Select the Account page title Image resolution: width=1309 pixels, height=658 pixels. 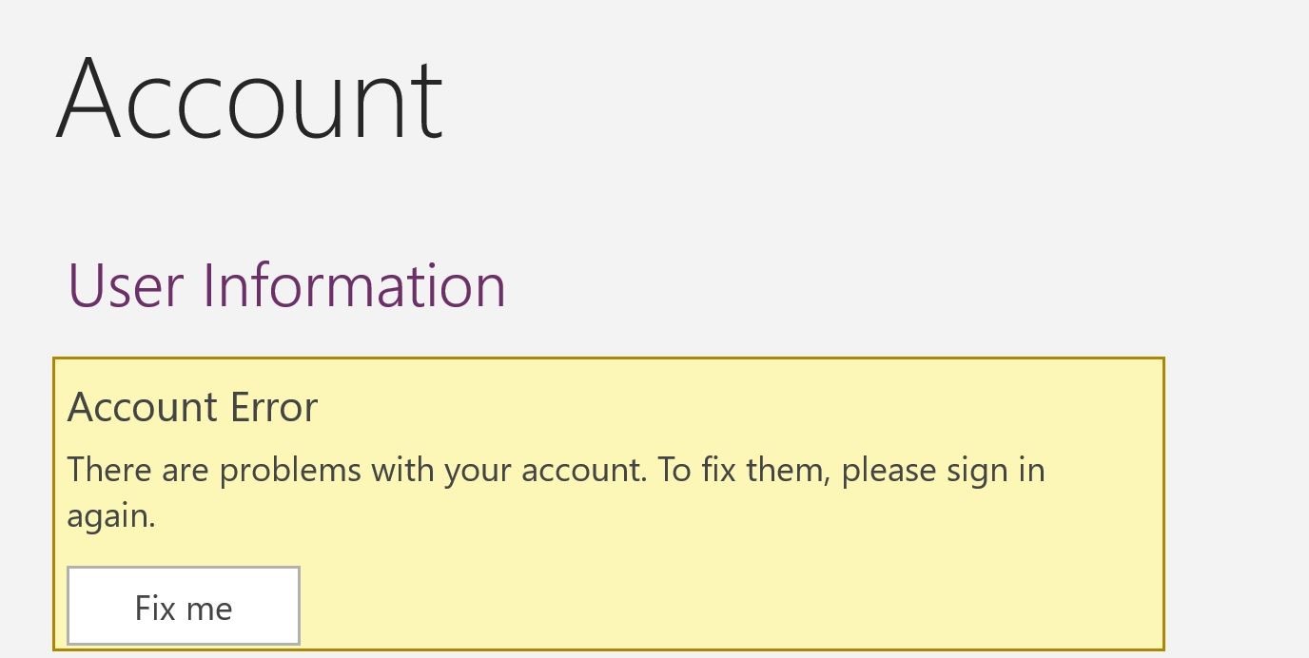coord(250,99)
